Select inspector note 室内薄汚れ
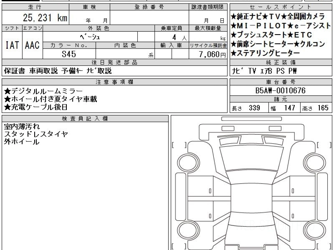Image resolution: width=334 pixels, height=250 pixels. click(x=22, y=127)
